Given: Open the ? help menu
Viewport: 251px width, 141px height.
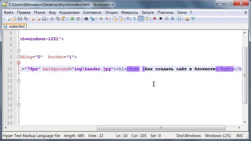Looking at the screenshot, I should click(x=191, y=13).
